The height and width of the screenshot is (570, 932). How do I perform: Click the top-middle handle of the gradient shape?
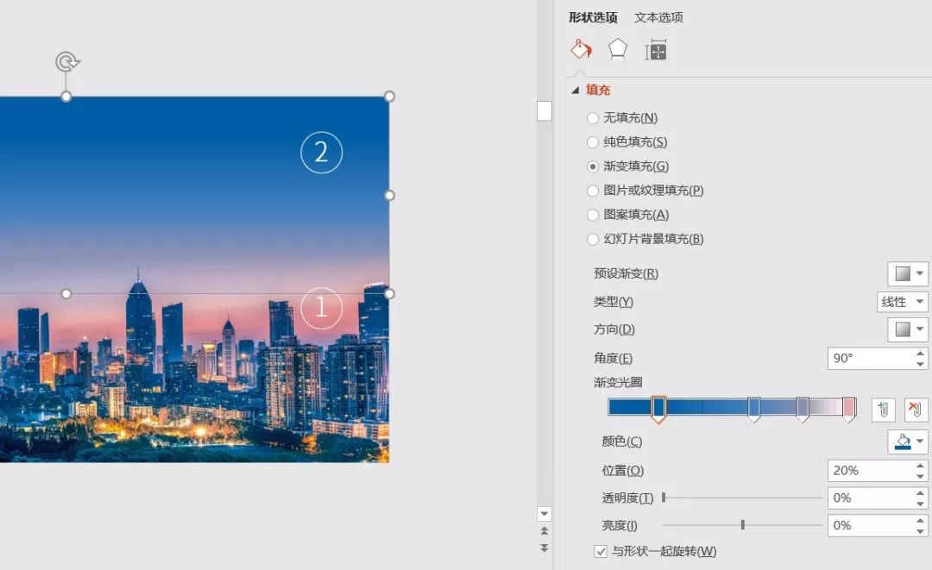tap(66, 97)
